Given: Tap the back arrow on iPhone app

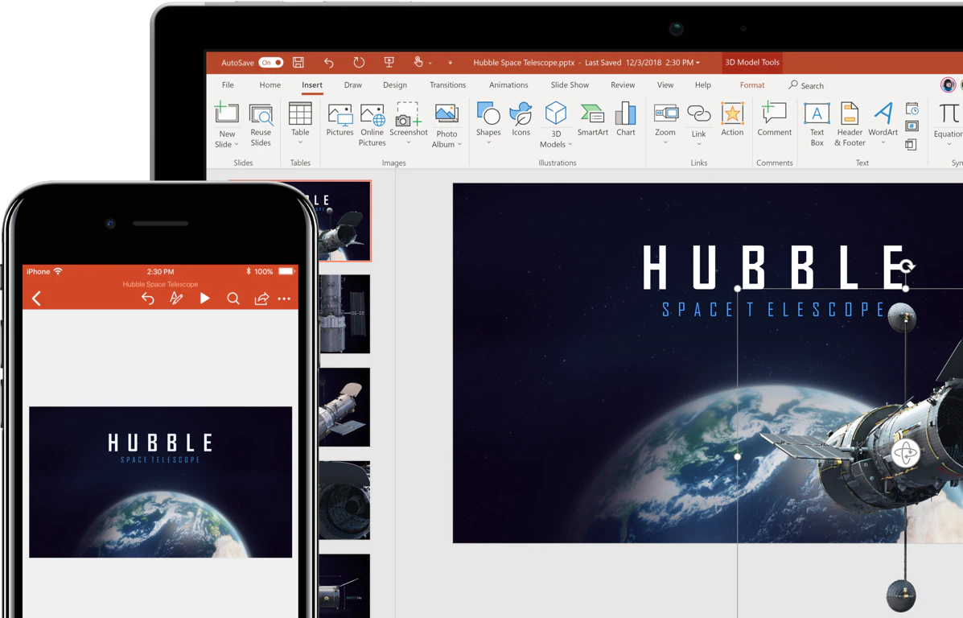Looking at the screenshot, I should tap(36, 299).
